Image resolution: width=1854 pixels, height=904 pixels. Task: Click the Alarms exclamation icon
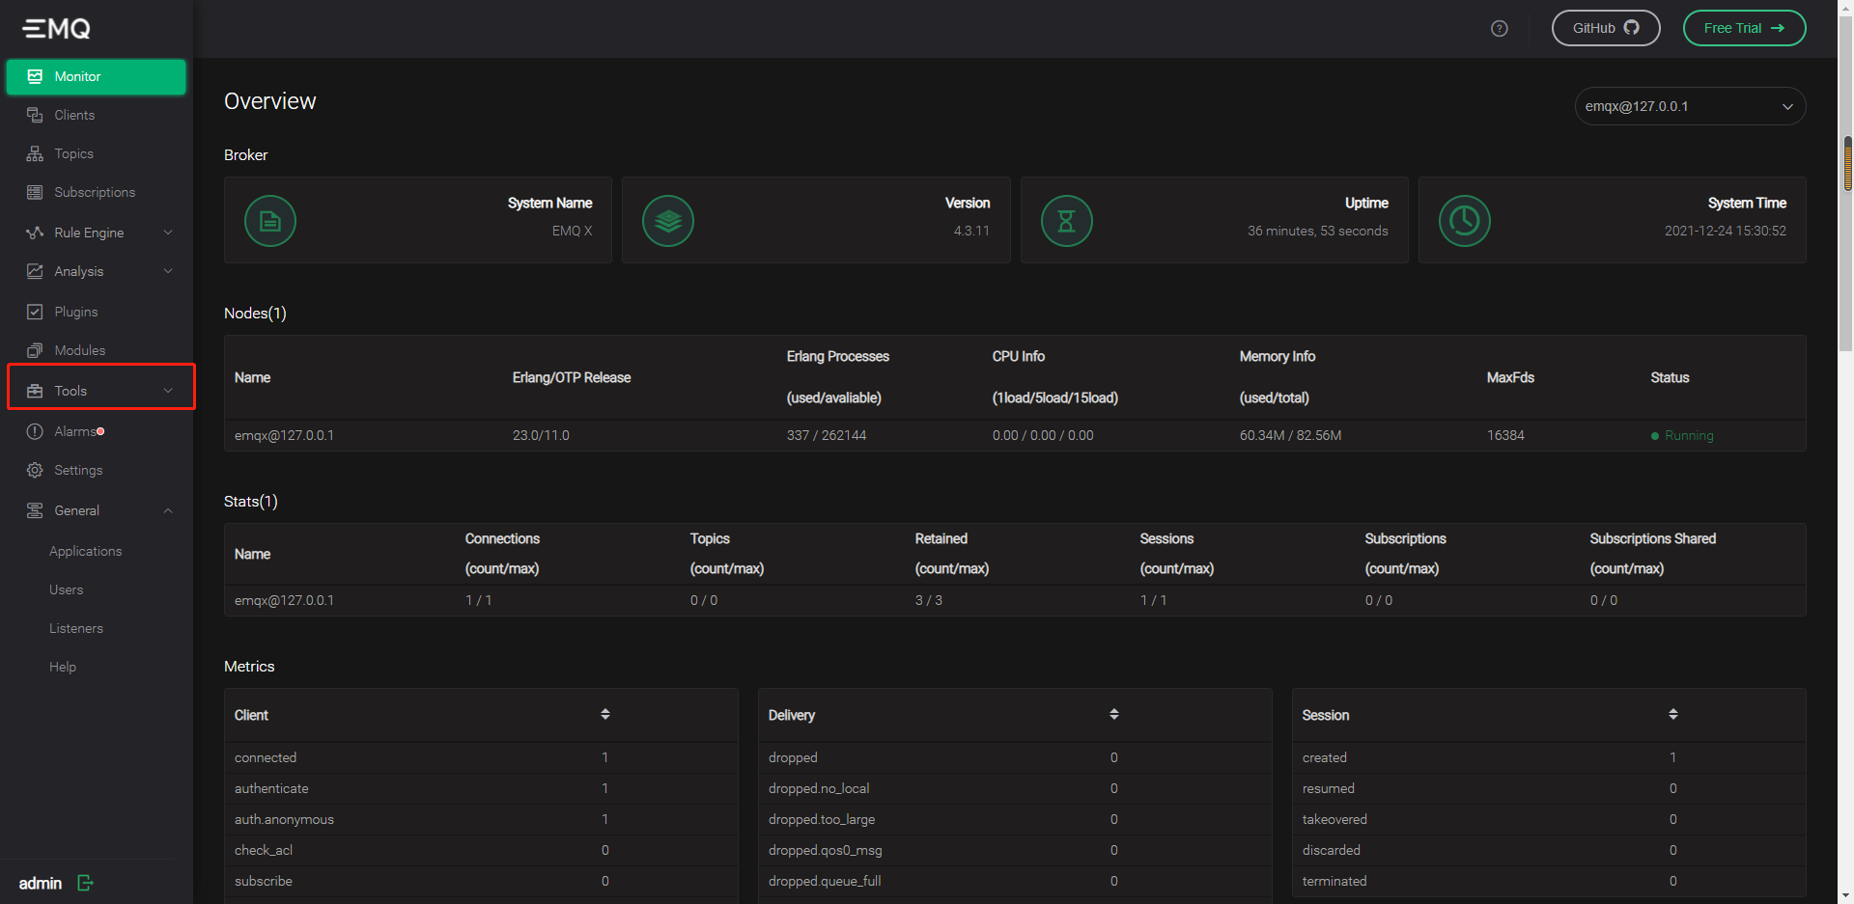pyautogui.click(x=35, y=431)
